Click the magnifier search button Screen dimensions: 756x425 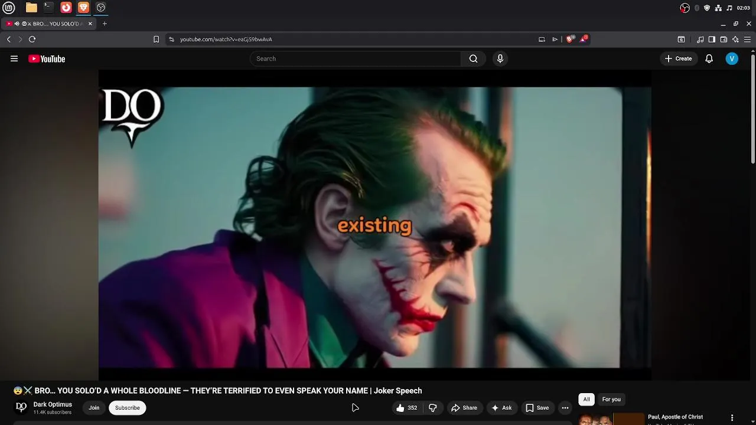473,58
